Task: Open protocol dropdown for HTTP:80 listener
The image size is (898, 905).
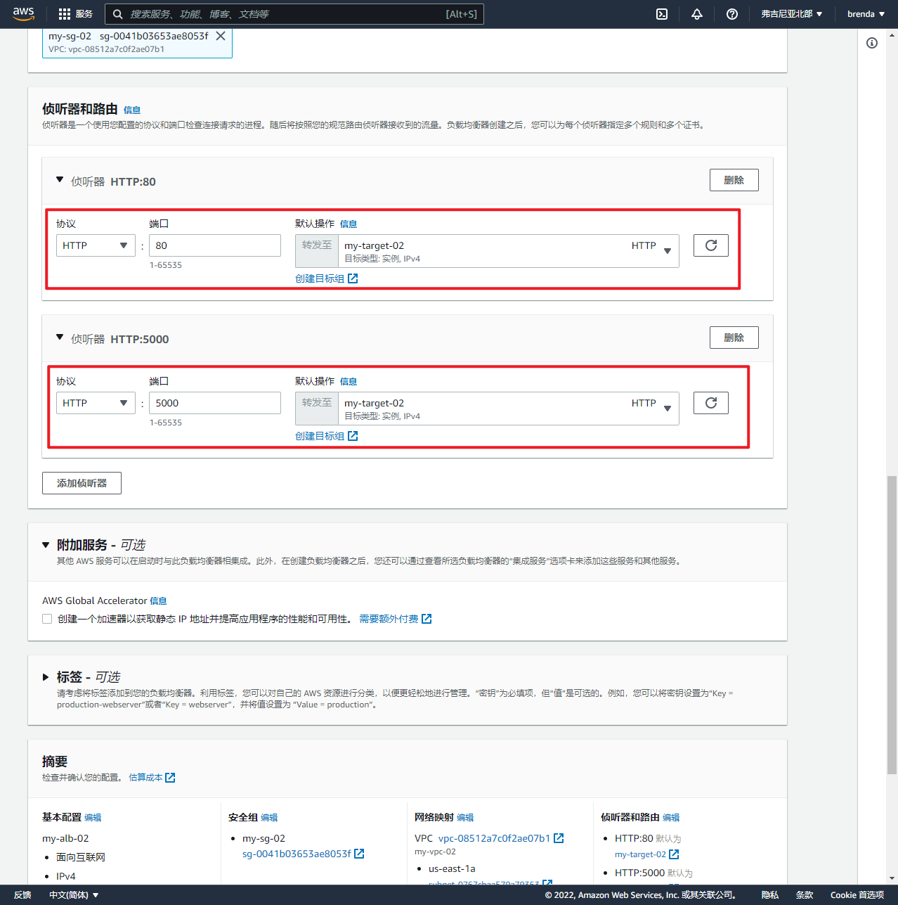Action: tap(96, 245)
